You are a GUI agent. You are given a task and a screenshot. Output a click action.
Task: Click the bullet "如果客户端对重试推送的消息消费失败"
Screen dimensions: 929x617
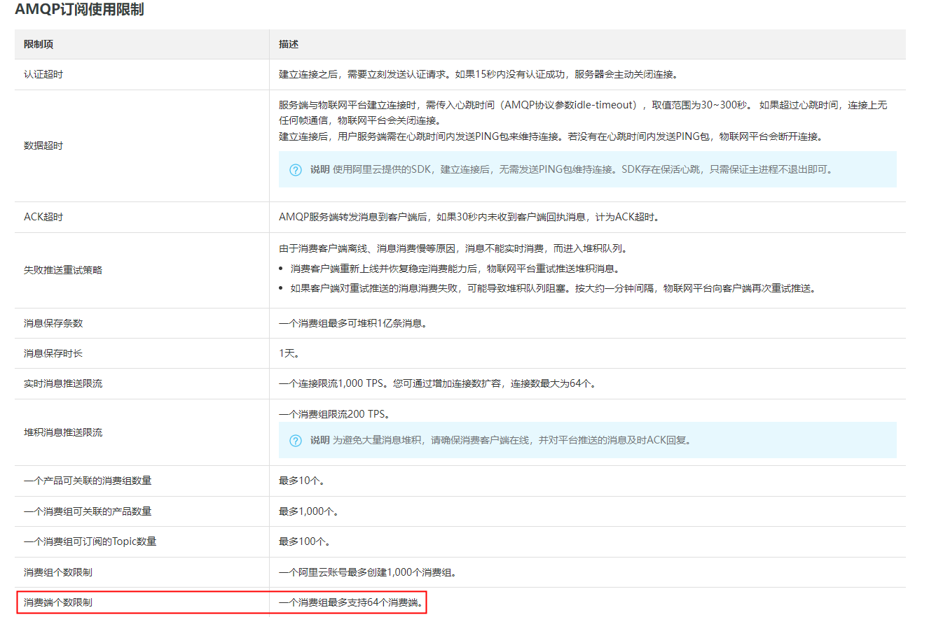553,288
